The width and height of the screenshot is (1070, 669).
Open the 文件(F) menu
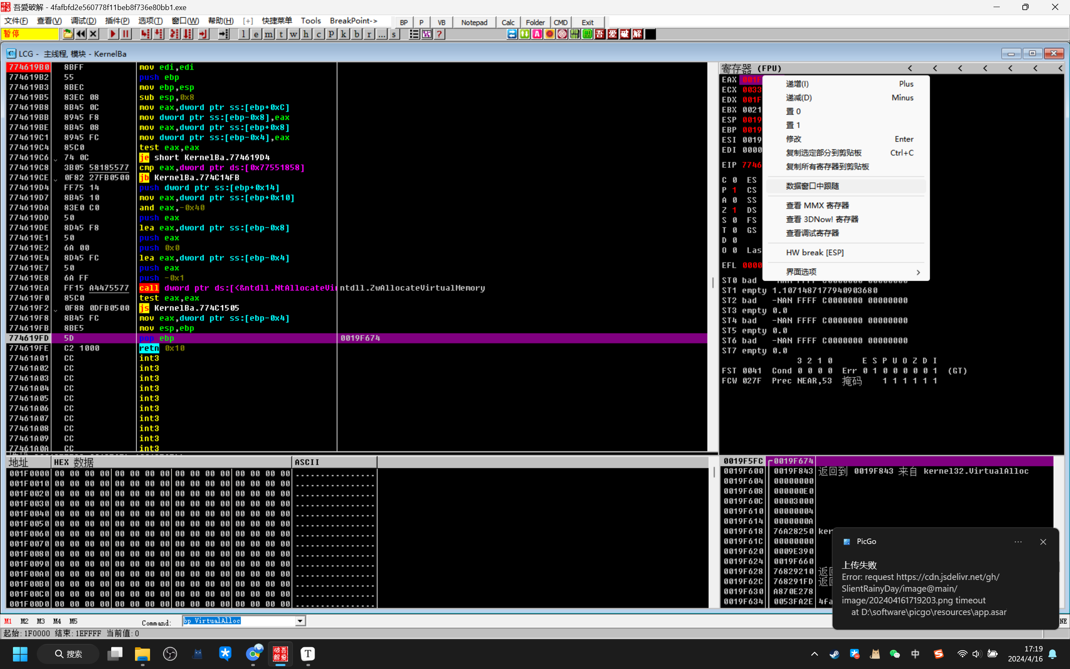point(16,21)
